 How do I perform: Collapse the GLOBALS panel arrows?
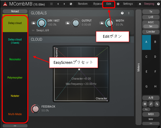tap(129, 13)
